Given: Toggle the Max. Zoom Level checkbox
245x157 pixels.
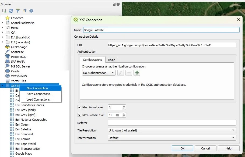Looking at the screenshot, I should click(79, 115).
